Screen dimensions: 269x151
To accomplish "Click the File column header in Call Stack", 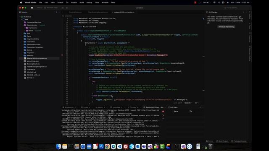I will 191,111.
